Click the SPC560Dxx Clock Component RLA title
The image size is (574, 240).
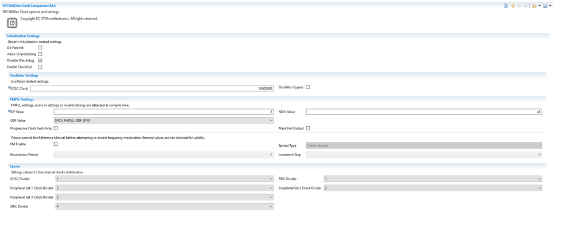pos(29,6)
